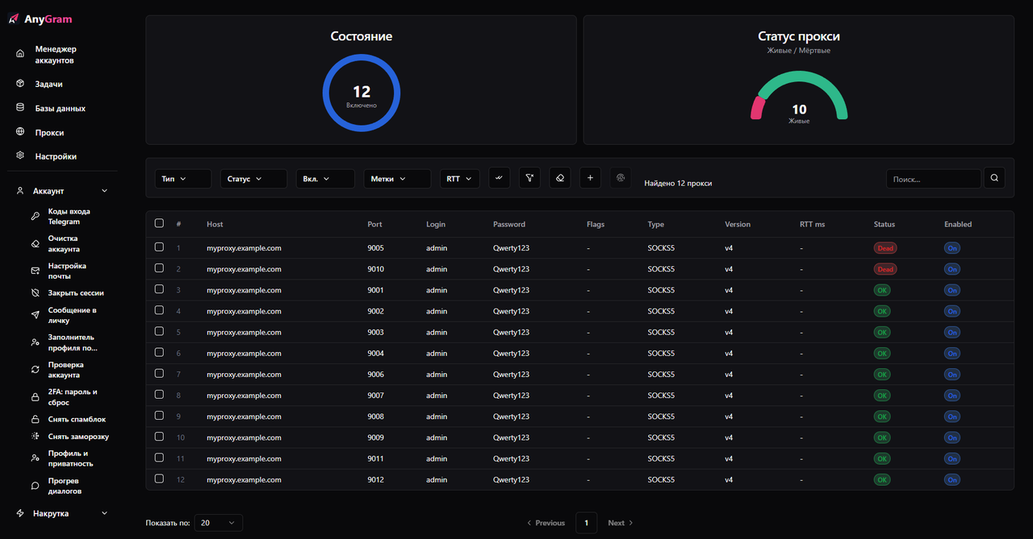Select checkbox for port 9010 row

coord(159,267)
